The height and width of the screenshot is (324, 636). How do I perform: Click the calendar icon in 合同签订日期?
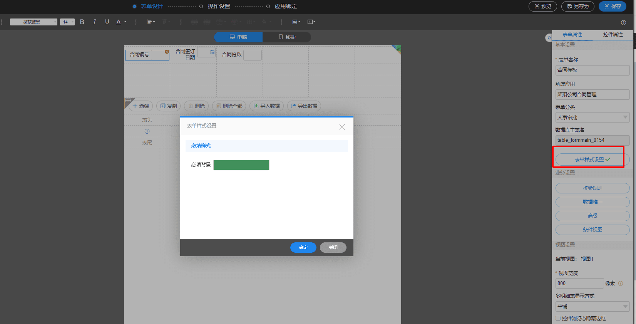click(212, 52)
